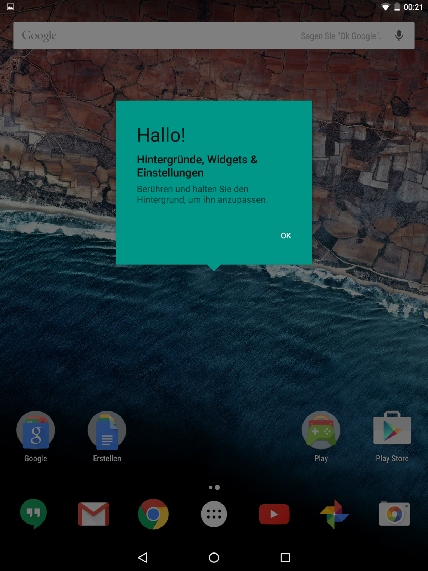Open the app drawer

214,514
